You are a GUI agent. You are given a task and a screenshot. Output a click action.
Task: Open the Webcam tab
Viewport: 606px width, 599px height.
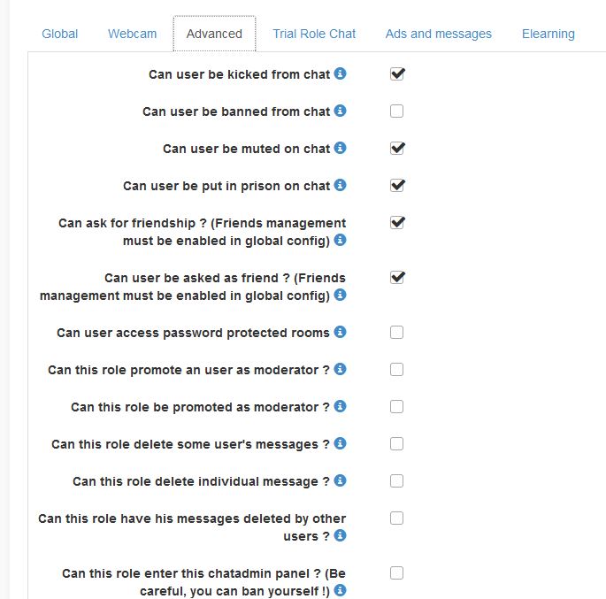(133, 34)
